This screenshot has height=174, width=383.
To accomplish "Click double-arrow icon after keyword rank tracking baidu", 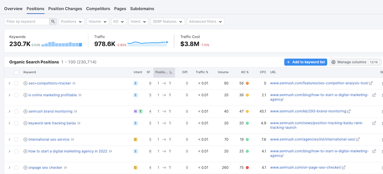I will point(79,123).
